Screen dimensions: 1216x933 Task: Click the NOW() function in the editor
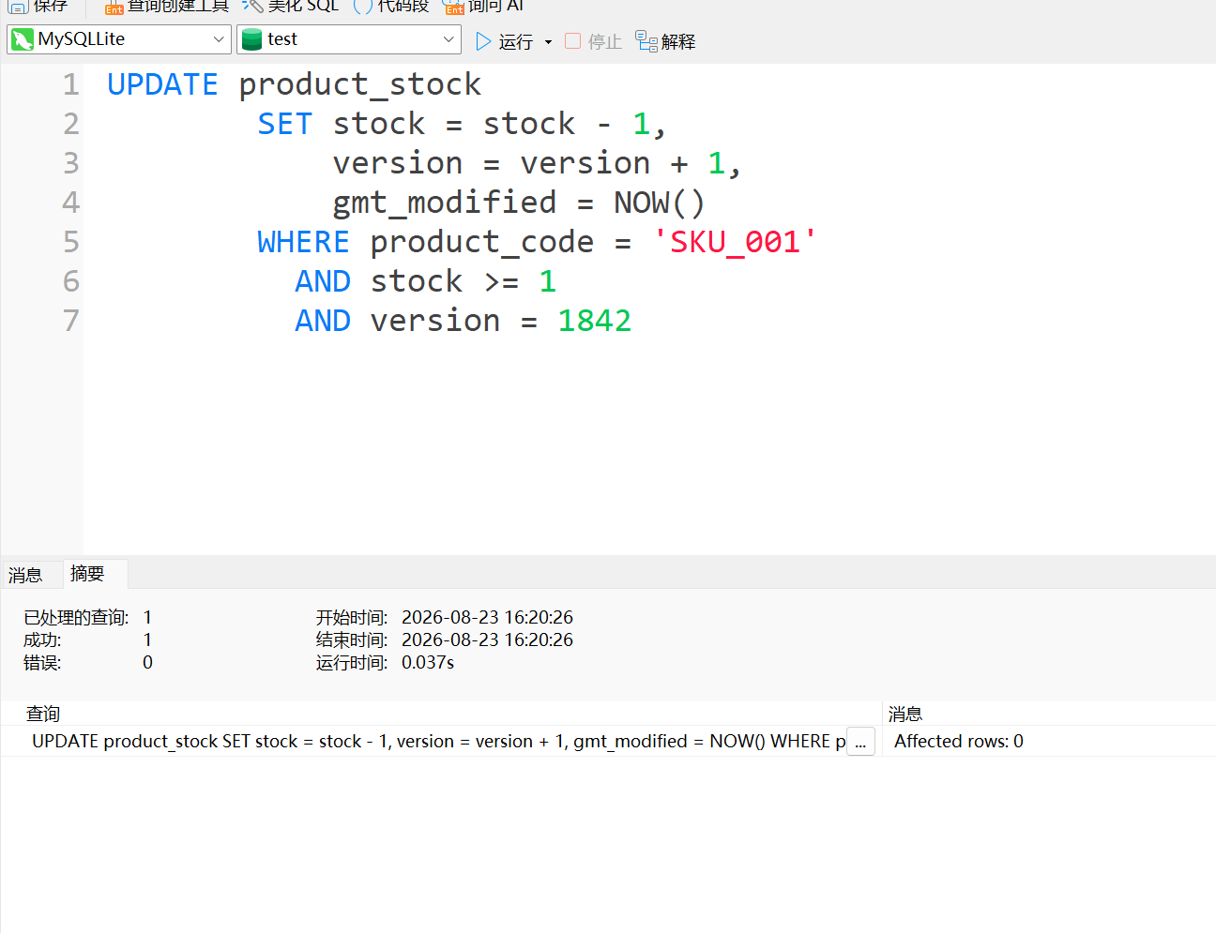(660, 203)
